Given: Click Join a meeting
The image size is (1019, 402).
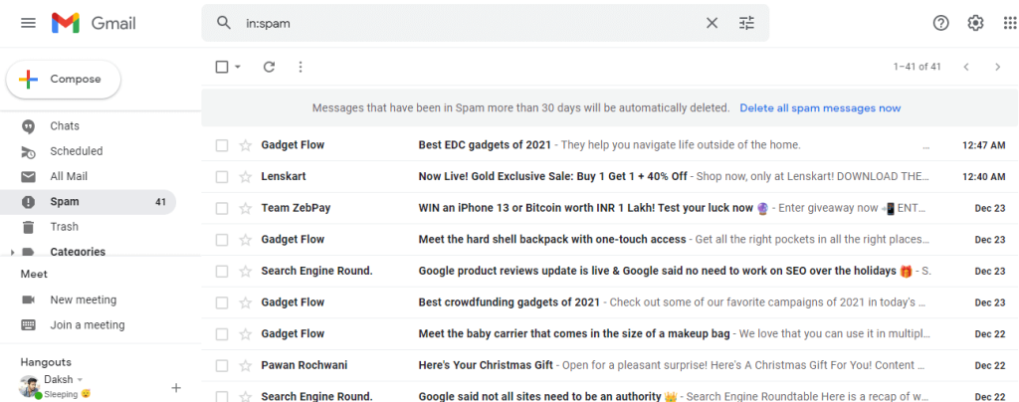Looking at the screenshot, I should tap(88, 325).
